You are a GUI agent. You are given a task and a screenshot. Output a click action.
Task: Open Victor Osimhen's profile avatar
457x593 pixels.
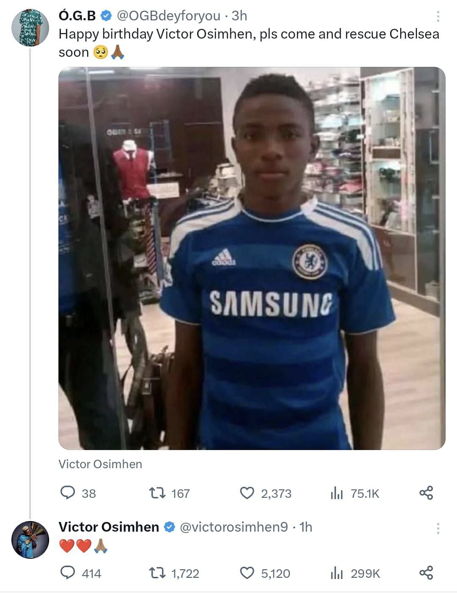pyautogui.click(x=30, y=540)
